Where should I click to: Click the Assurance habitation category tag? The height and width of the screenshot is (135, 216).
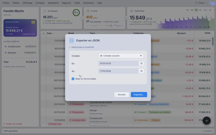(x=159, y=104)
